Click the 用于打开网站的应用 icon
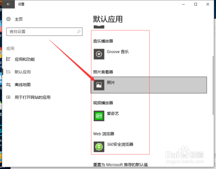The image size is (216, 169). (8, 97)
